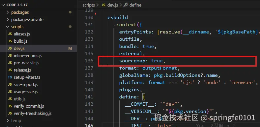Image resolution: width=260 pixels, height=127 pixels.
Task: Click the 'cjs' string on line 139
Action: (188, 83)
